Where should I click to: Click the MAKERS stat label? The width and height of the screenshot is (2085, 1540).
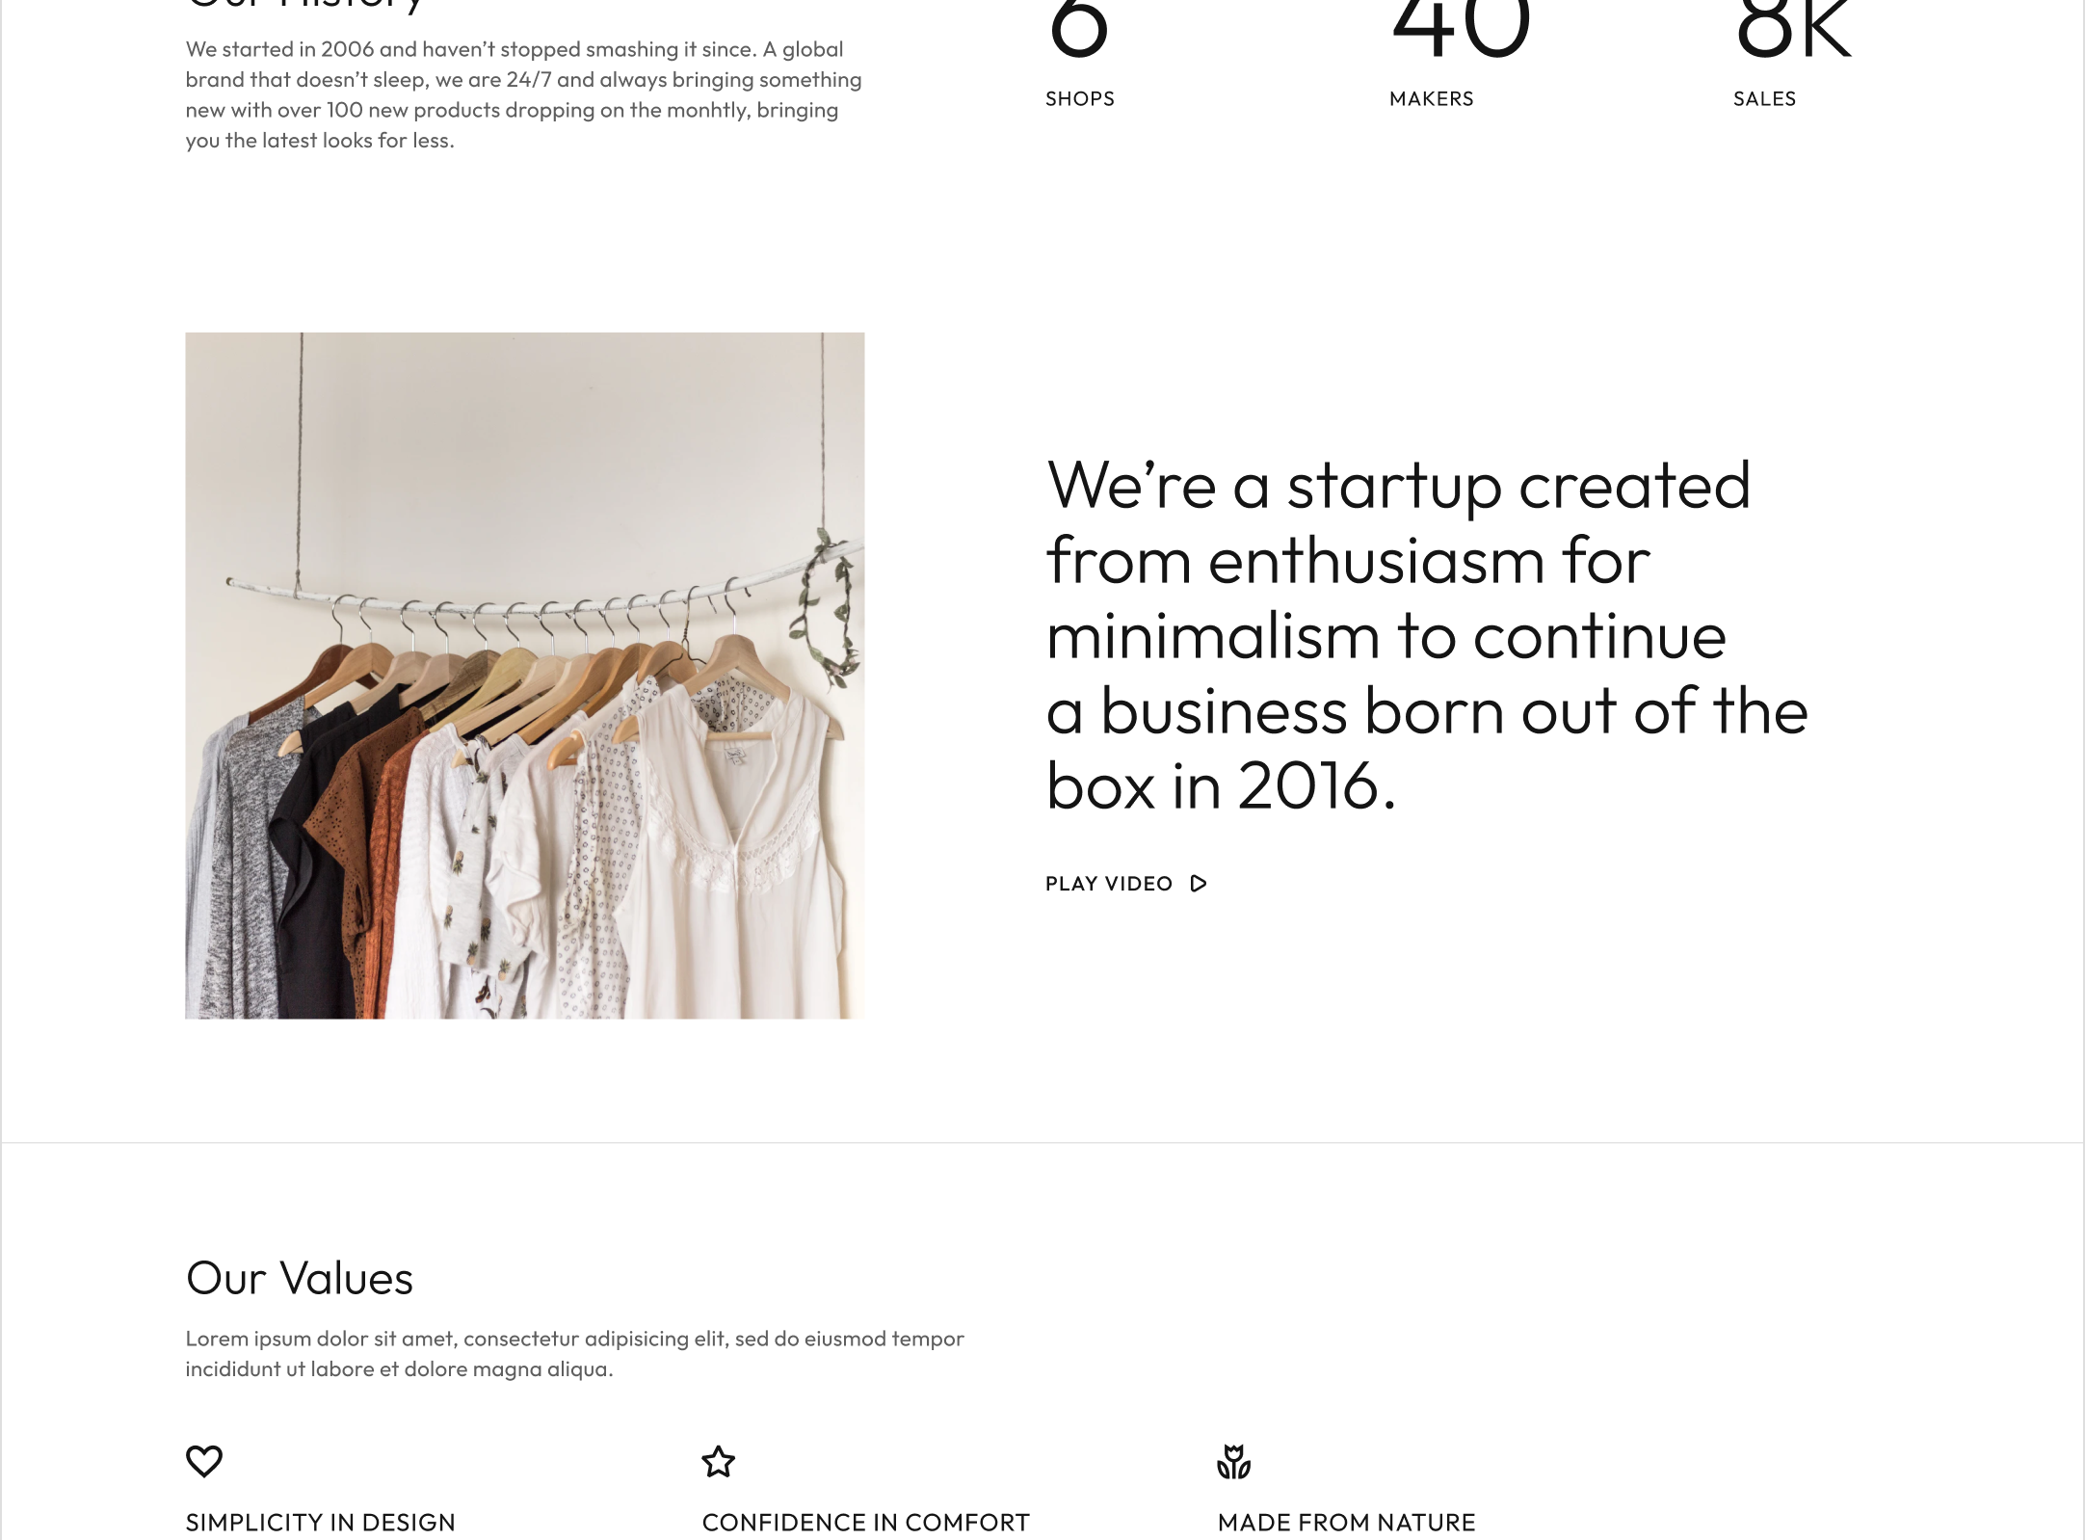coord(1432,98)
